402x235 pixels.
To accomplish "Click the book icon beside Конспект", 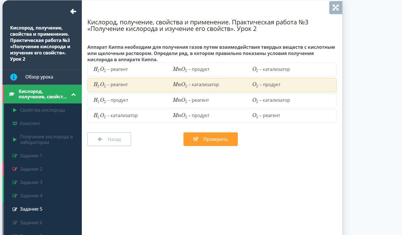I will pos(15,124).
